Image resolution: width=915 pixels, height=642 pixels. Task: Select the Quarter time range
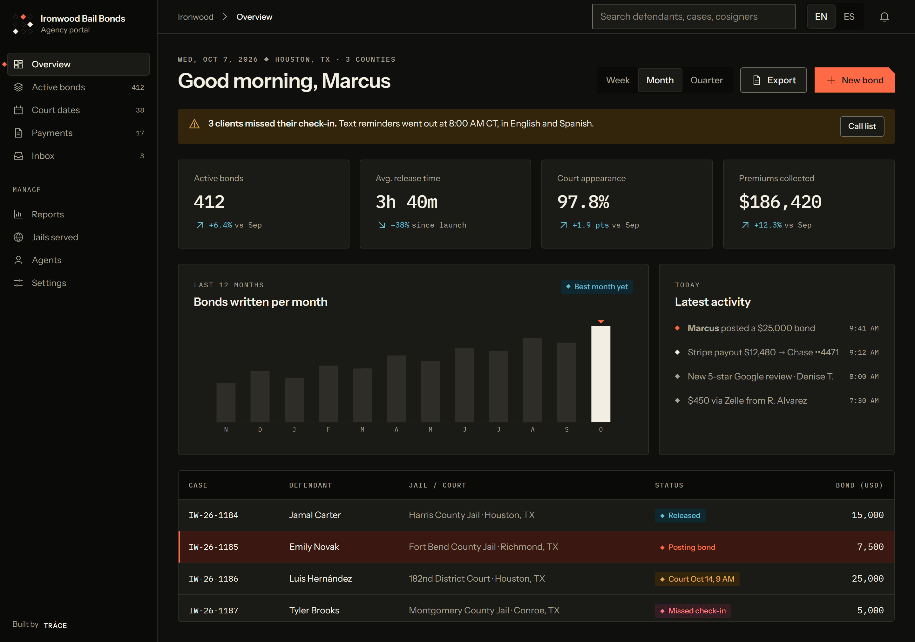pos(707,80)
